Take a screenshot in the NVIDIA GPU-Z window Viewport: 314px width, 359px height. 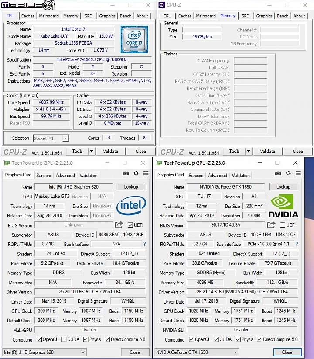click(278, 173)
